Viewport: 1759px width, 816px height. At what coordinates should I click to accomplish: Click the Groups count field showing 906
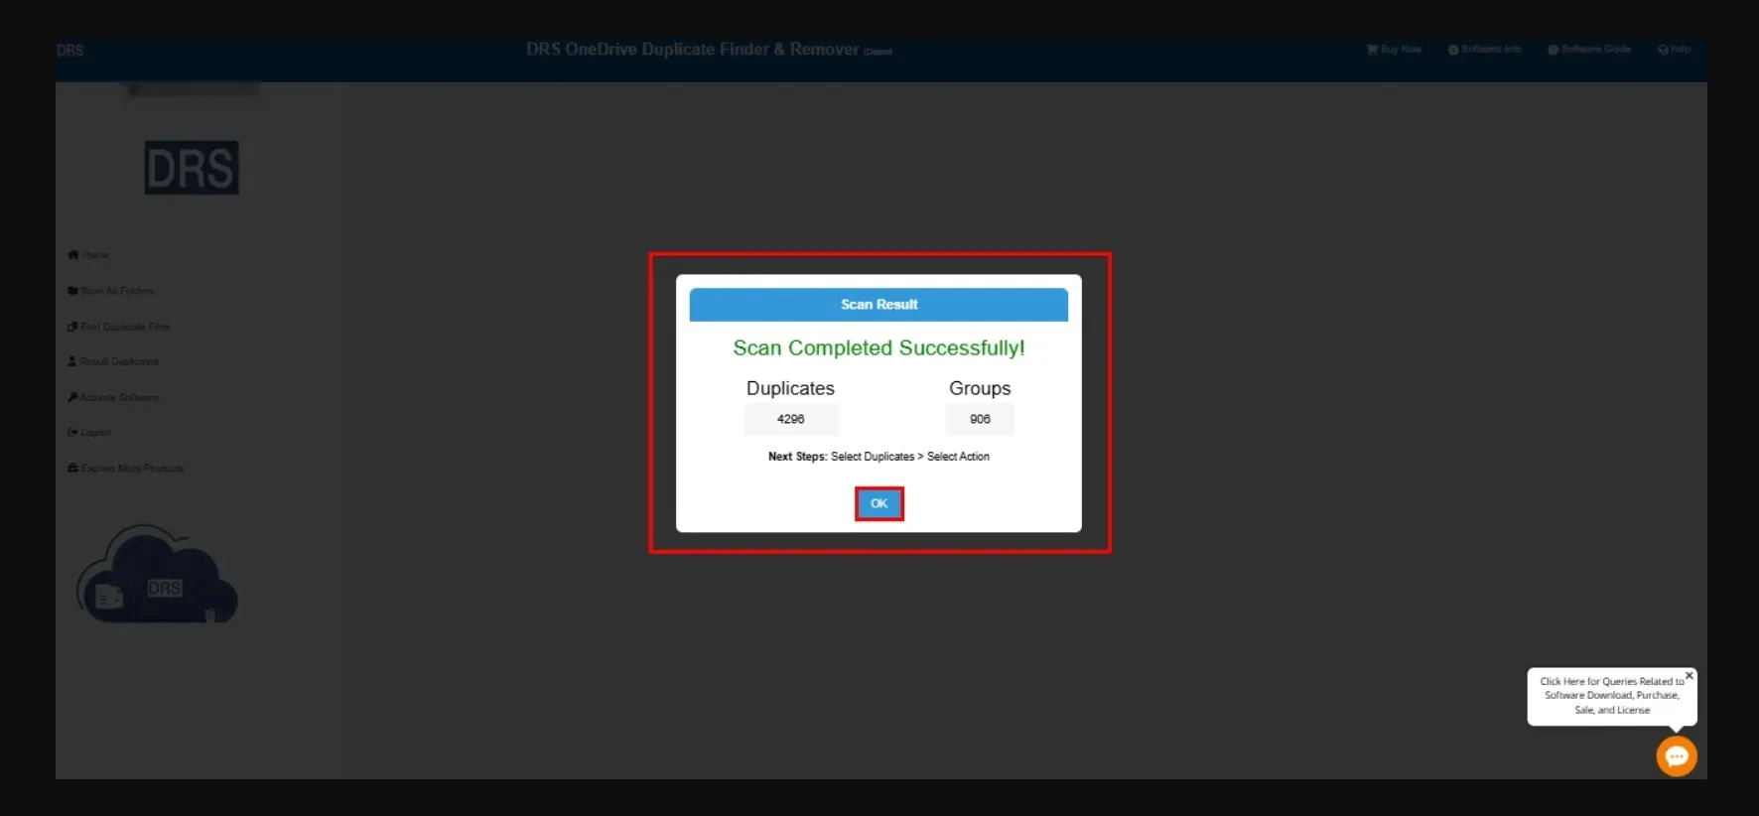pyautogui.click(x=980, y=419)
